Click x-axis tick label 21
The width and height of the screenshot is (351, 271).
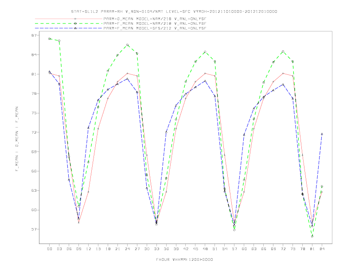coord(117,249)
